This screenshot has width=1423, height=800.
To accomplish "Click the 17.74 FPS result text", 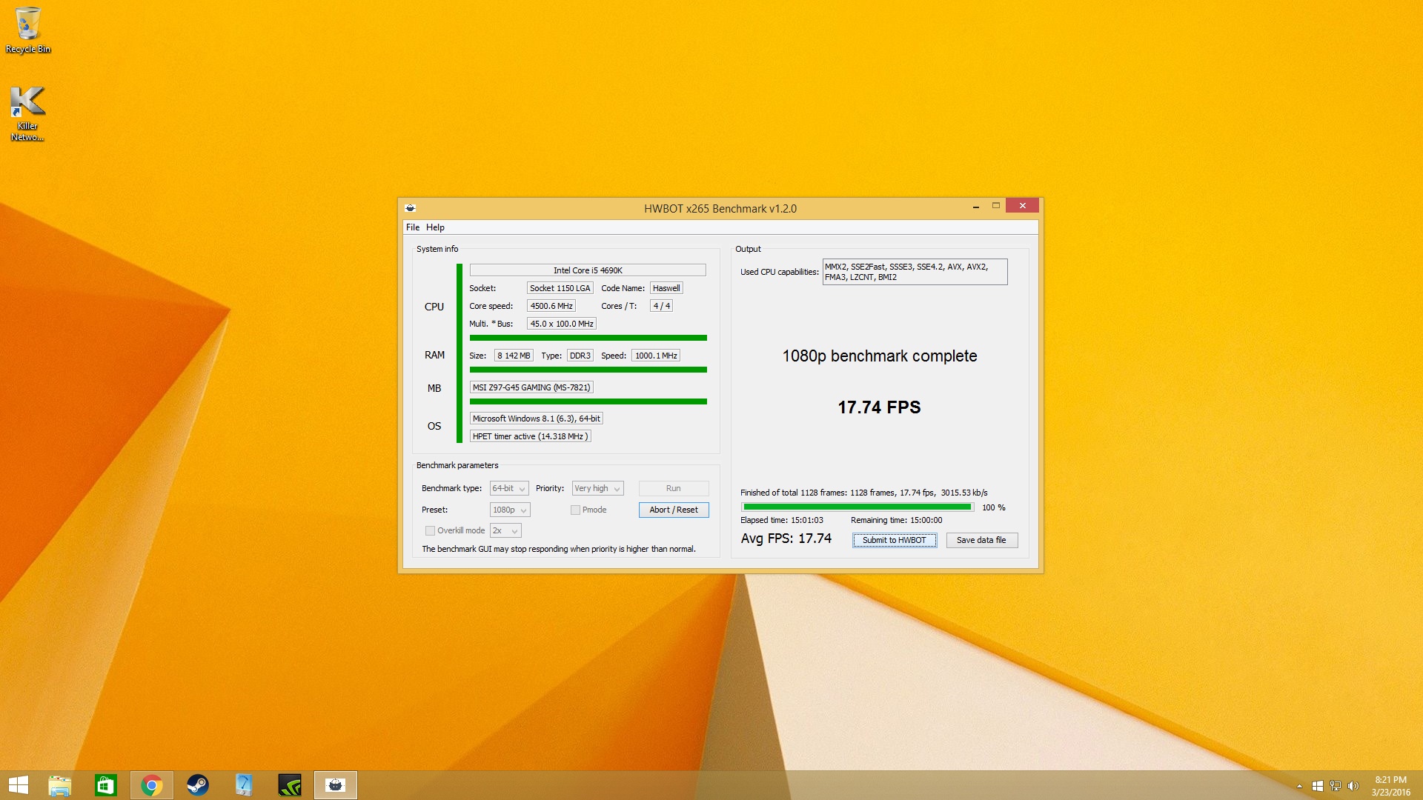I will coord(880,407).
